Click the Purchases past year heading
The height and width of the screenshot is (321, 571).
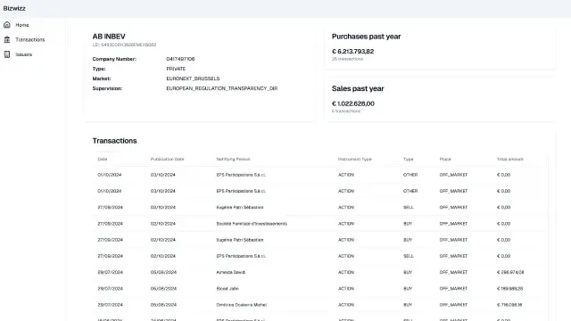pos(367,37)
